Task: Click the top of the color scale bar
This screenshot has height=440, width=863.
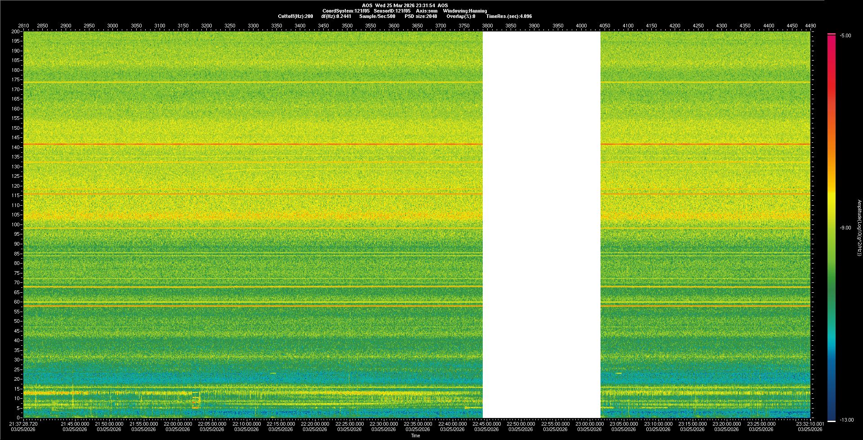Action: coord(831,35)
